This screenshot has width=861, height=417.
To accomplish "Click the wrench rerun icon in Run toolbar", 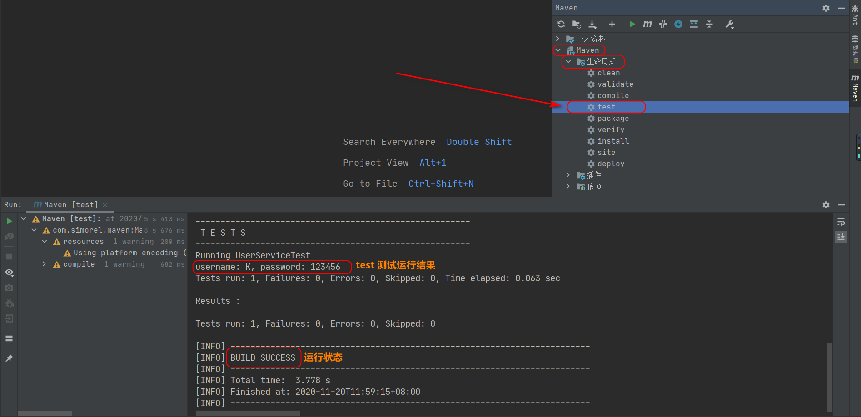I will point(9,237).
